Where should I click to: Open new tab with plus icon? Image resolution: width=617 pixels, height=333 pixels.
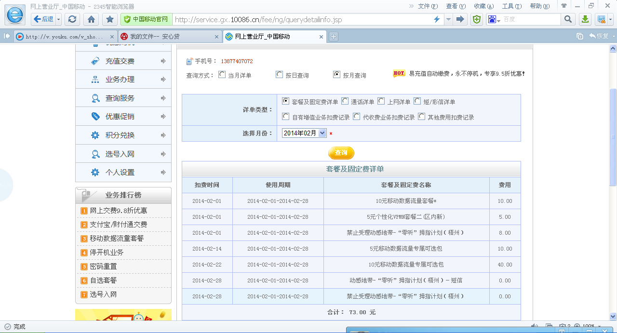[x=333, y=37]
